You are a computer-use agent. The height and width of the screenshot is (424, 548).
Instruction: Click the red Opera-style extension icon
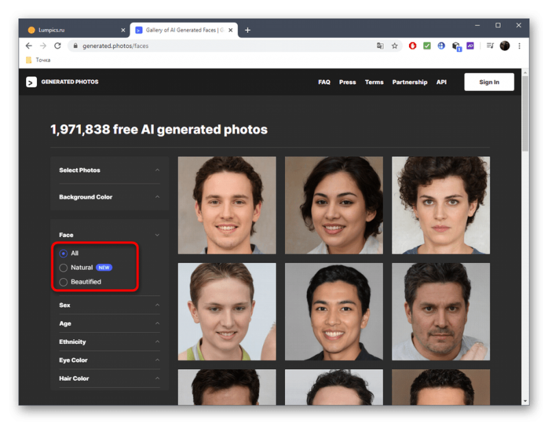click(x=413, y=46)
